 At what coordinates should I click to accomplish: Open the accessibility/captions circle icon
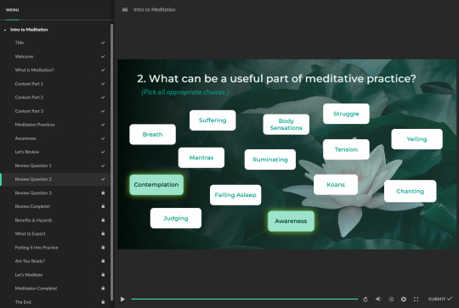(391, 299)
